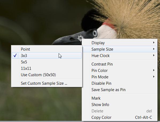Image resolution: width=160 pixels, height=122 pixels.
Task: Choose 11x11 sample size
Action: [47, 68]
